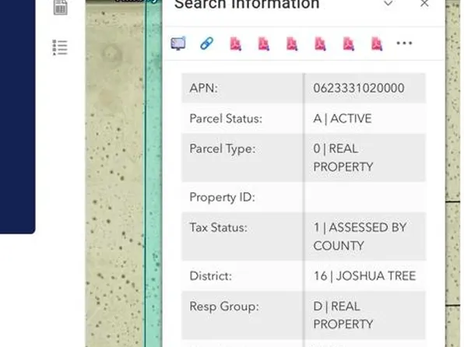Click the Tax Status value ASSESSED BY COUNTY

pos(360,237)
